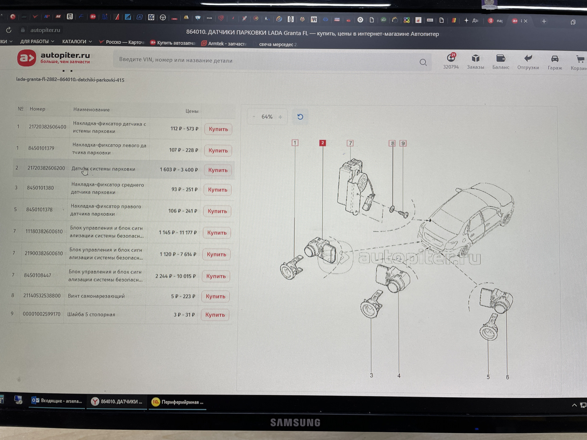
Task: Increase diagram zoom with the plus button
Action: pyautogui.click(x=280, y=117)
